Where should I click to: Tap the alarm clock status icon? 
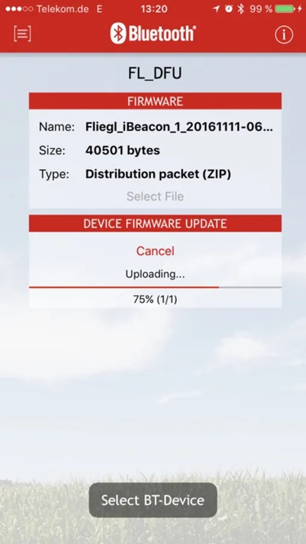229,9
